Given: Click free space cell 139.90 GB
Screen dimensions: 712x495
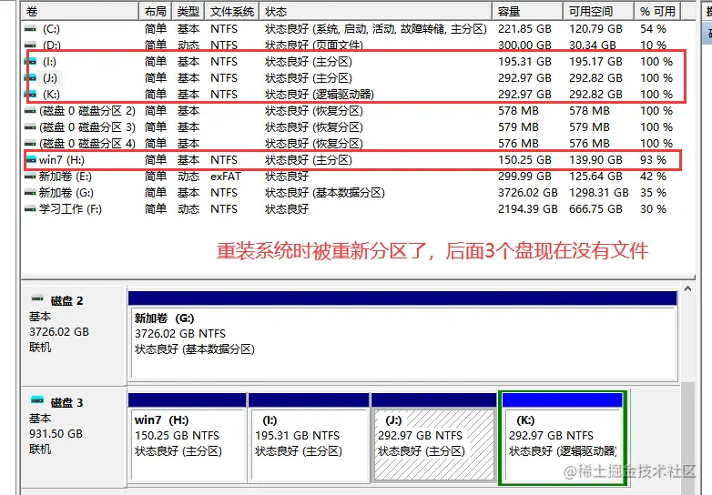Looking at the screenshot, I should click(595, 160).
